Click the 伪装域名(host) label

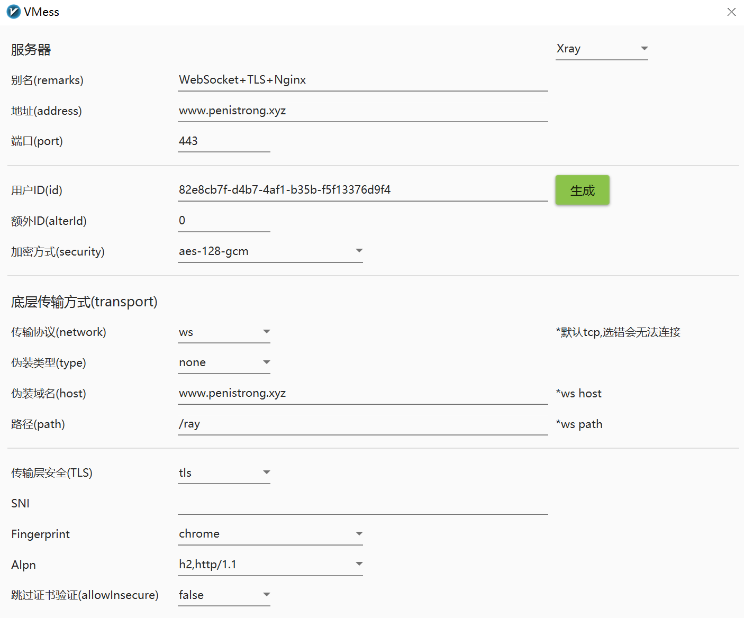pos(49,394)
